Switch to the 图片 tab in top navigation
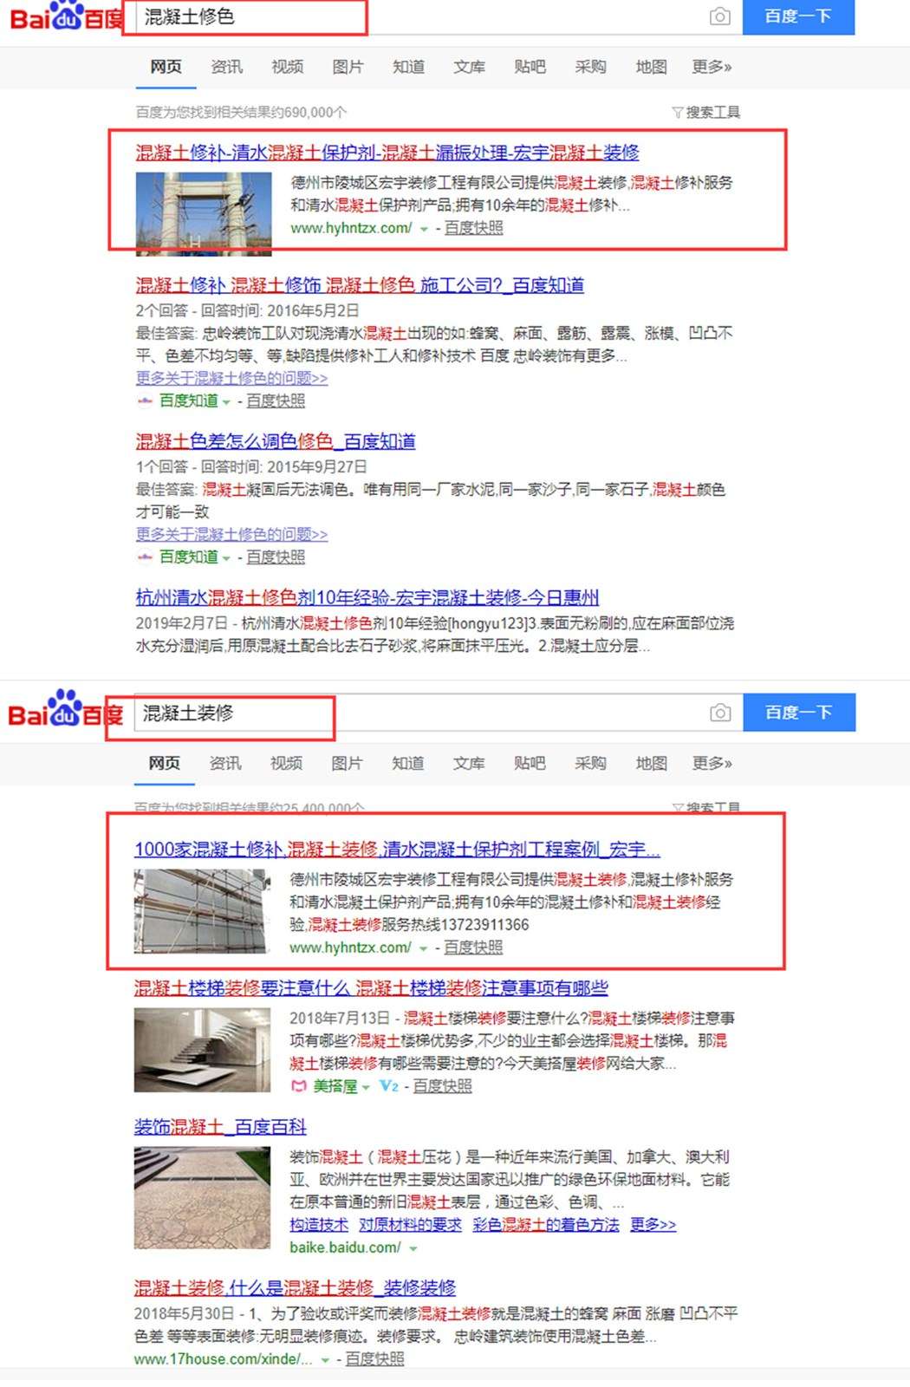The width and height of the screenshot is (910, 1387). (348, 67)
